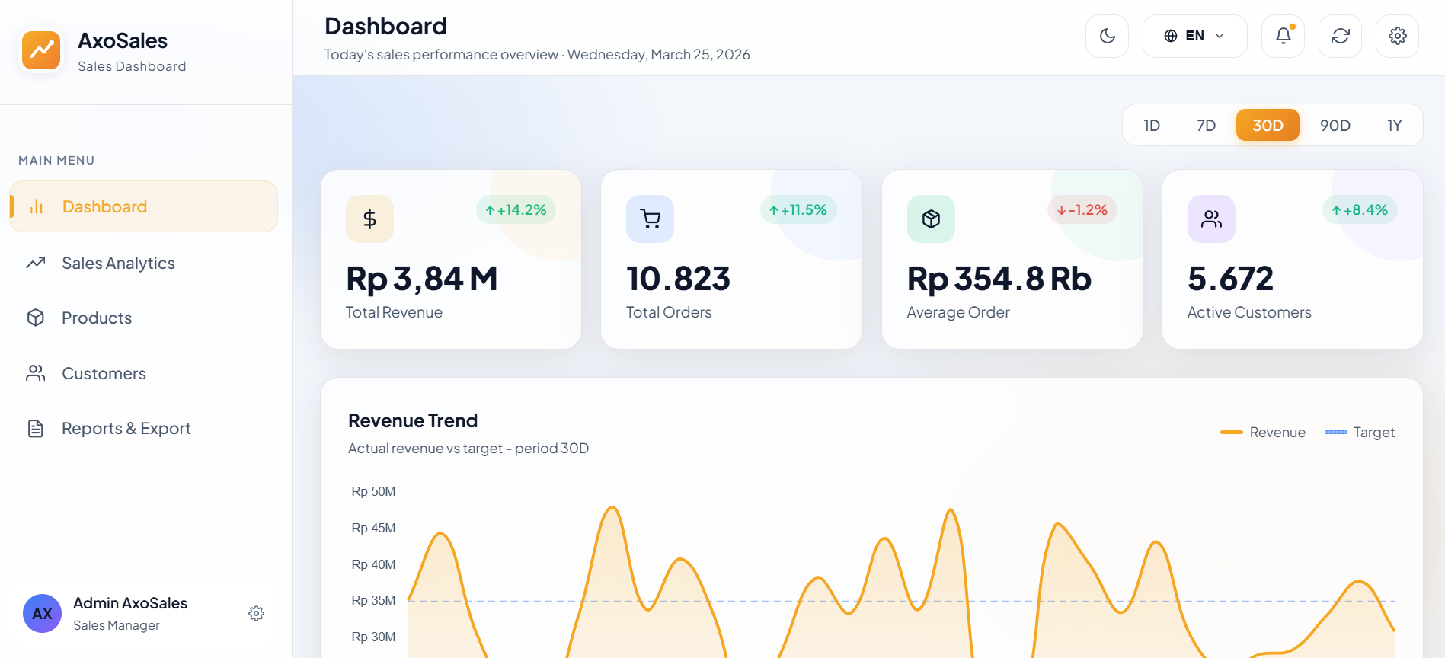Viewport: 1445px width, 658px height.
Task: Refresh dashboard data with the refresh icon
Action: pyautogui.click(x=1340, y=36)
